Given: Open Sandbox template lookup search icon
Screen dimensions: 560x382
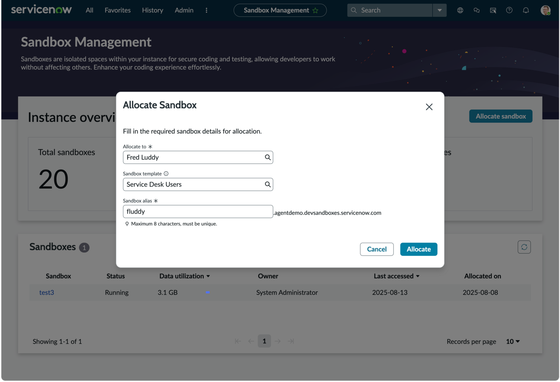Looking at the screenshot, I should [x=268, y=184].
